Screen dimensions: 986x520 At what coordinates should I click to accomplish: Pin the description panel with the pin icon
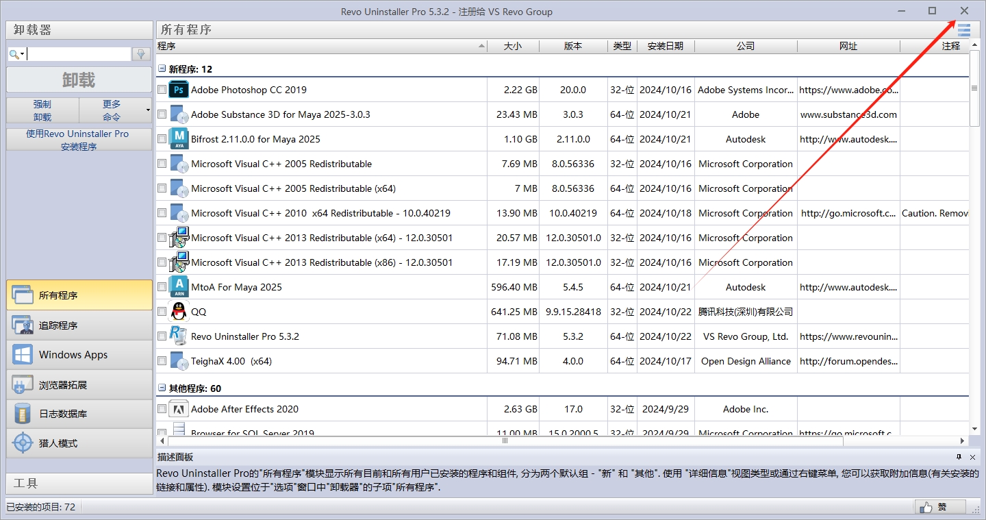pyautogui.click(x=959, y=457)
